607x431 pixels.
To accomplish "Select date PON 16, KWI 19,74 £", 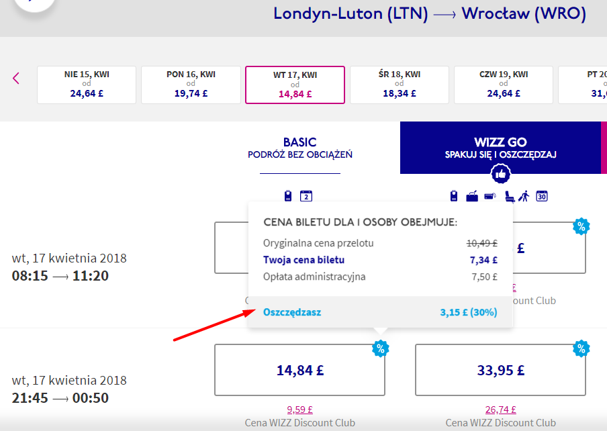I will click(x=191, y=85).
